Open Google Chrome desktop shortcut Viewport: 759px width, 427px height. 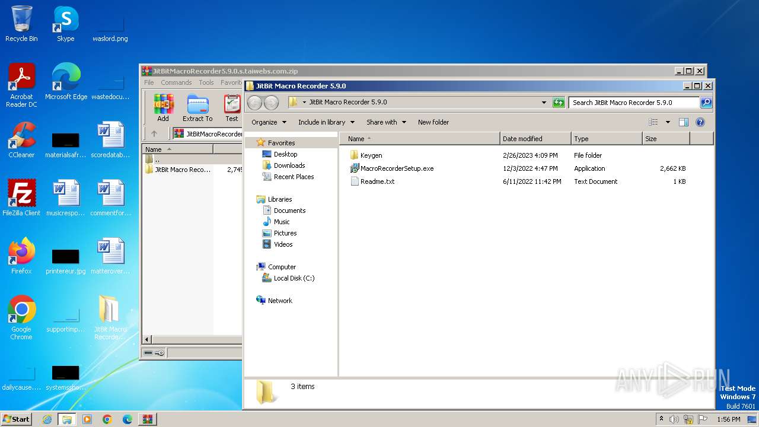click(21, 318)
